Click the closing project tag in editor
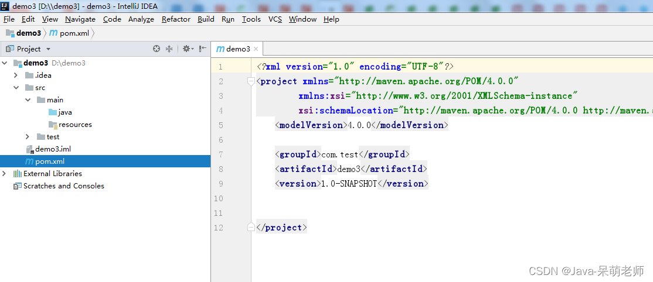Image resolution: width=653 pixels, height=282 pixels. (x=282, y=228)
